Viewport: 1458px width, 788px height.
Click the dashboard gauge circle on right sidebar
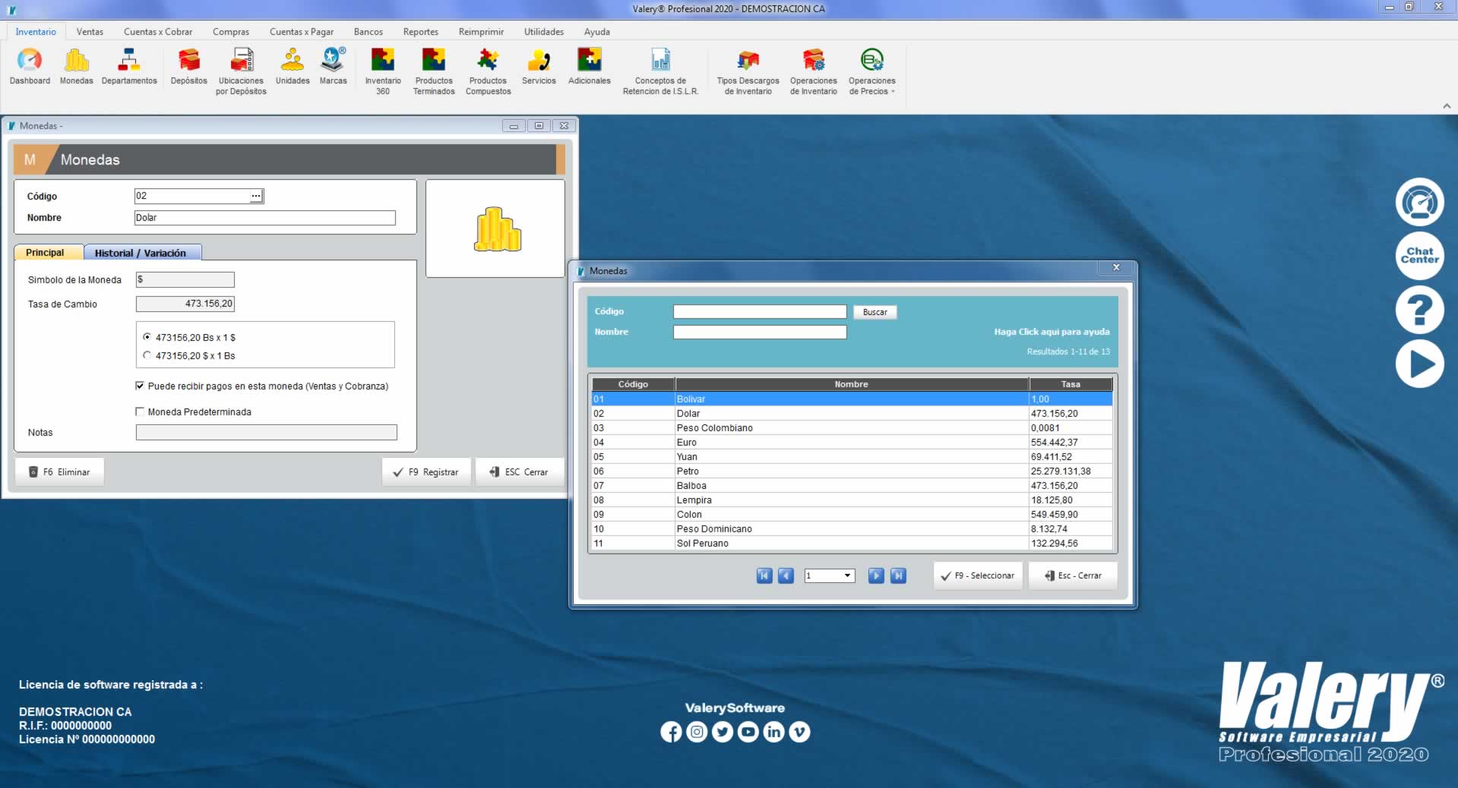click(1419, 202)
